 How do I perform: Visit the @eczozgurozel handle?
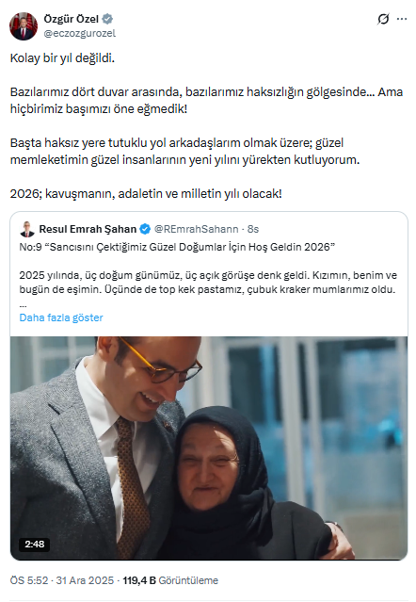79,33
